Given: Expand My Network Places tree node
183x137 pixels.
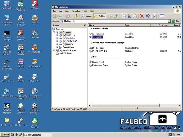Looking at the screenshot, I should click(54, 50).
